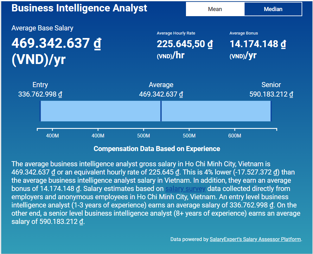Click the Business Intelligence Analyst heading
The height and width of the screenshot is (254, 313).
click(79, 8)
